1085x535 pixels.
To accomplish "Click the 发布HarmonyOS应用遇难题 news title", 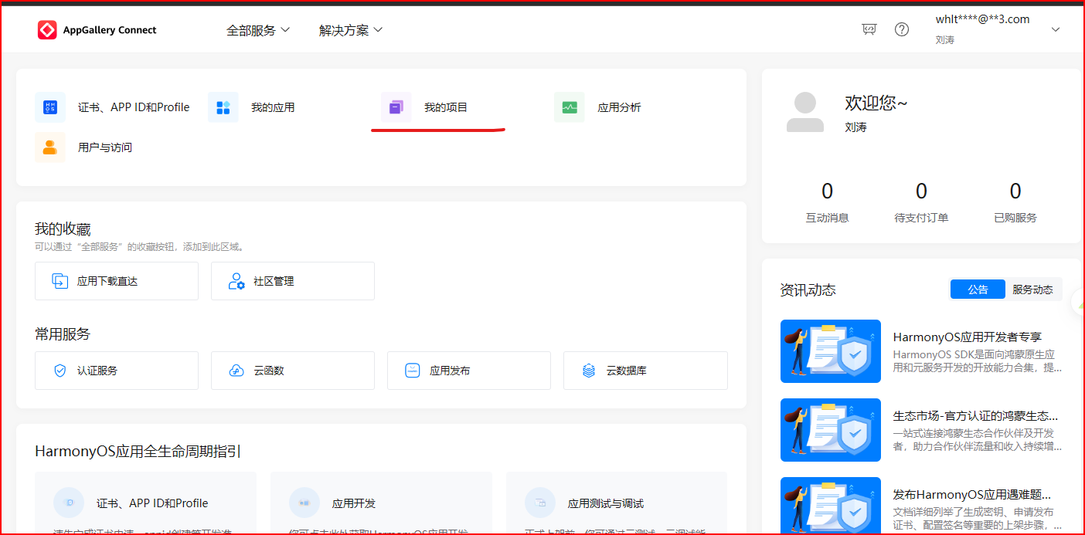I will (972, 495).
